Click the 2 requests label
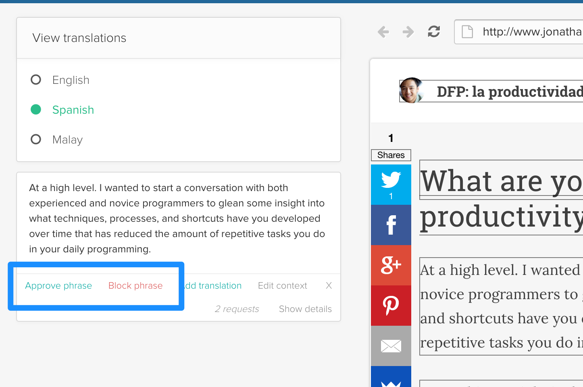Image resolution: width=583 pixels, height=387 pixels. (237, 309)
